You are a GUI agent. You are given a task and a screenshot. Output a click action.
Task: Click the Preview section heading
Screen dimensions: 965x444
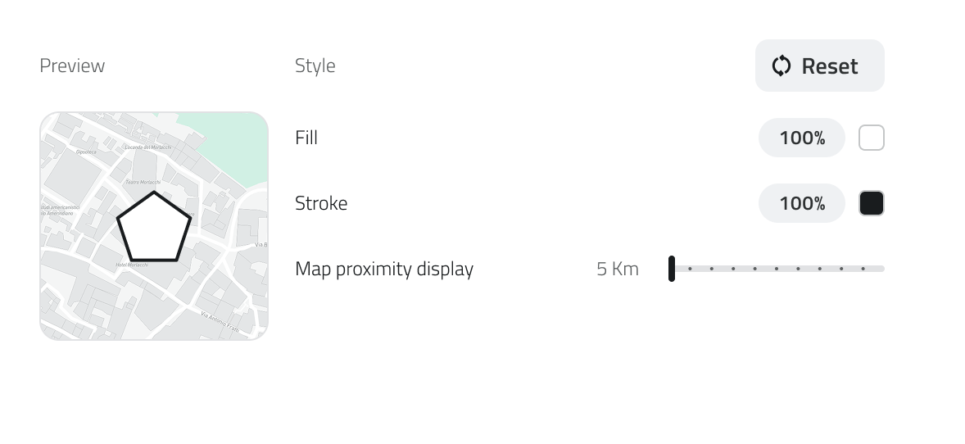pos(72,66)
